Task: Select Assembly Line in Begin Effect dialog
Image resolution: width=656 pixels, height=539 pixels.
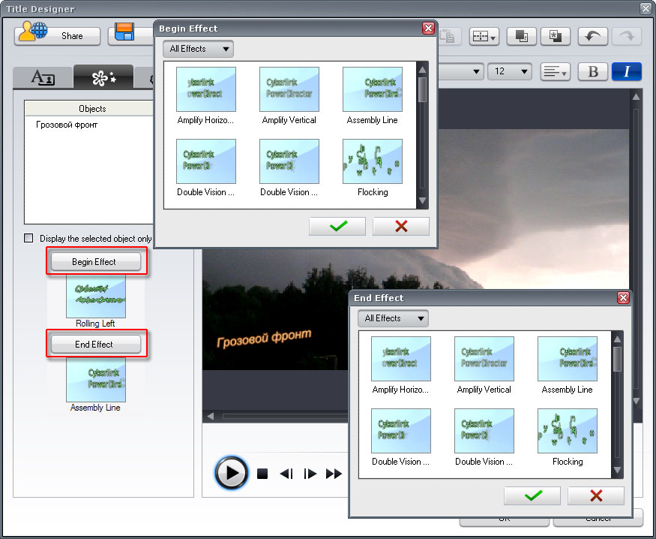Action: pos(373,89)
